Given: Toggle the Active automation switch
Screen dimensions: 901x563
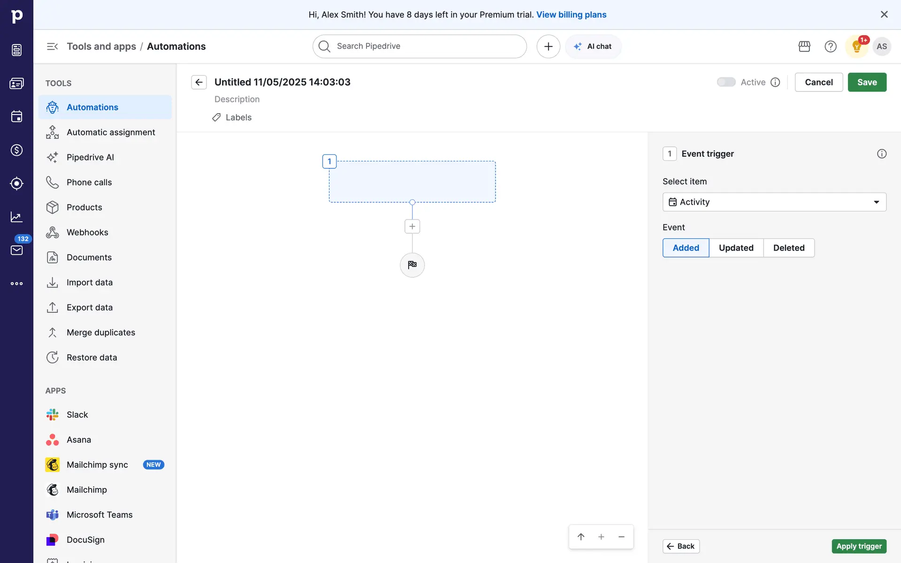Looking at the screenshot, I should point(726,82).
